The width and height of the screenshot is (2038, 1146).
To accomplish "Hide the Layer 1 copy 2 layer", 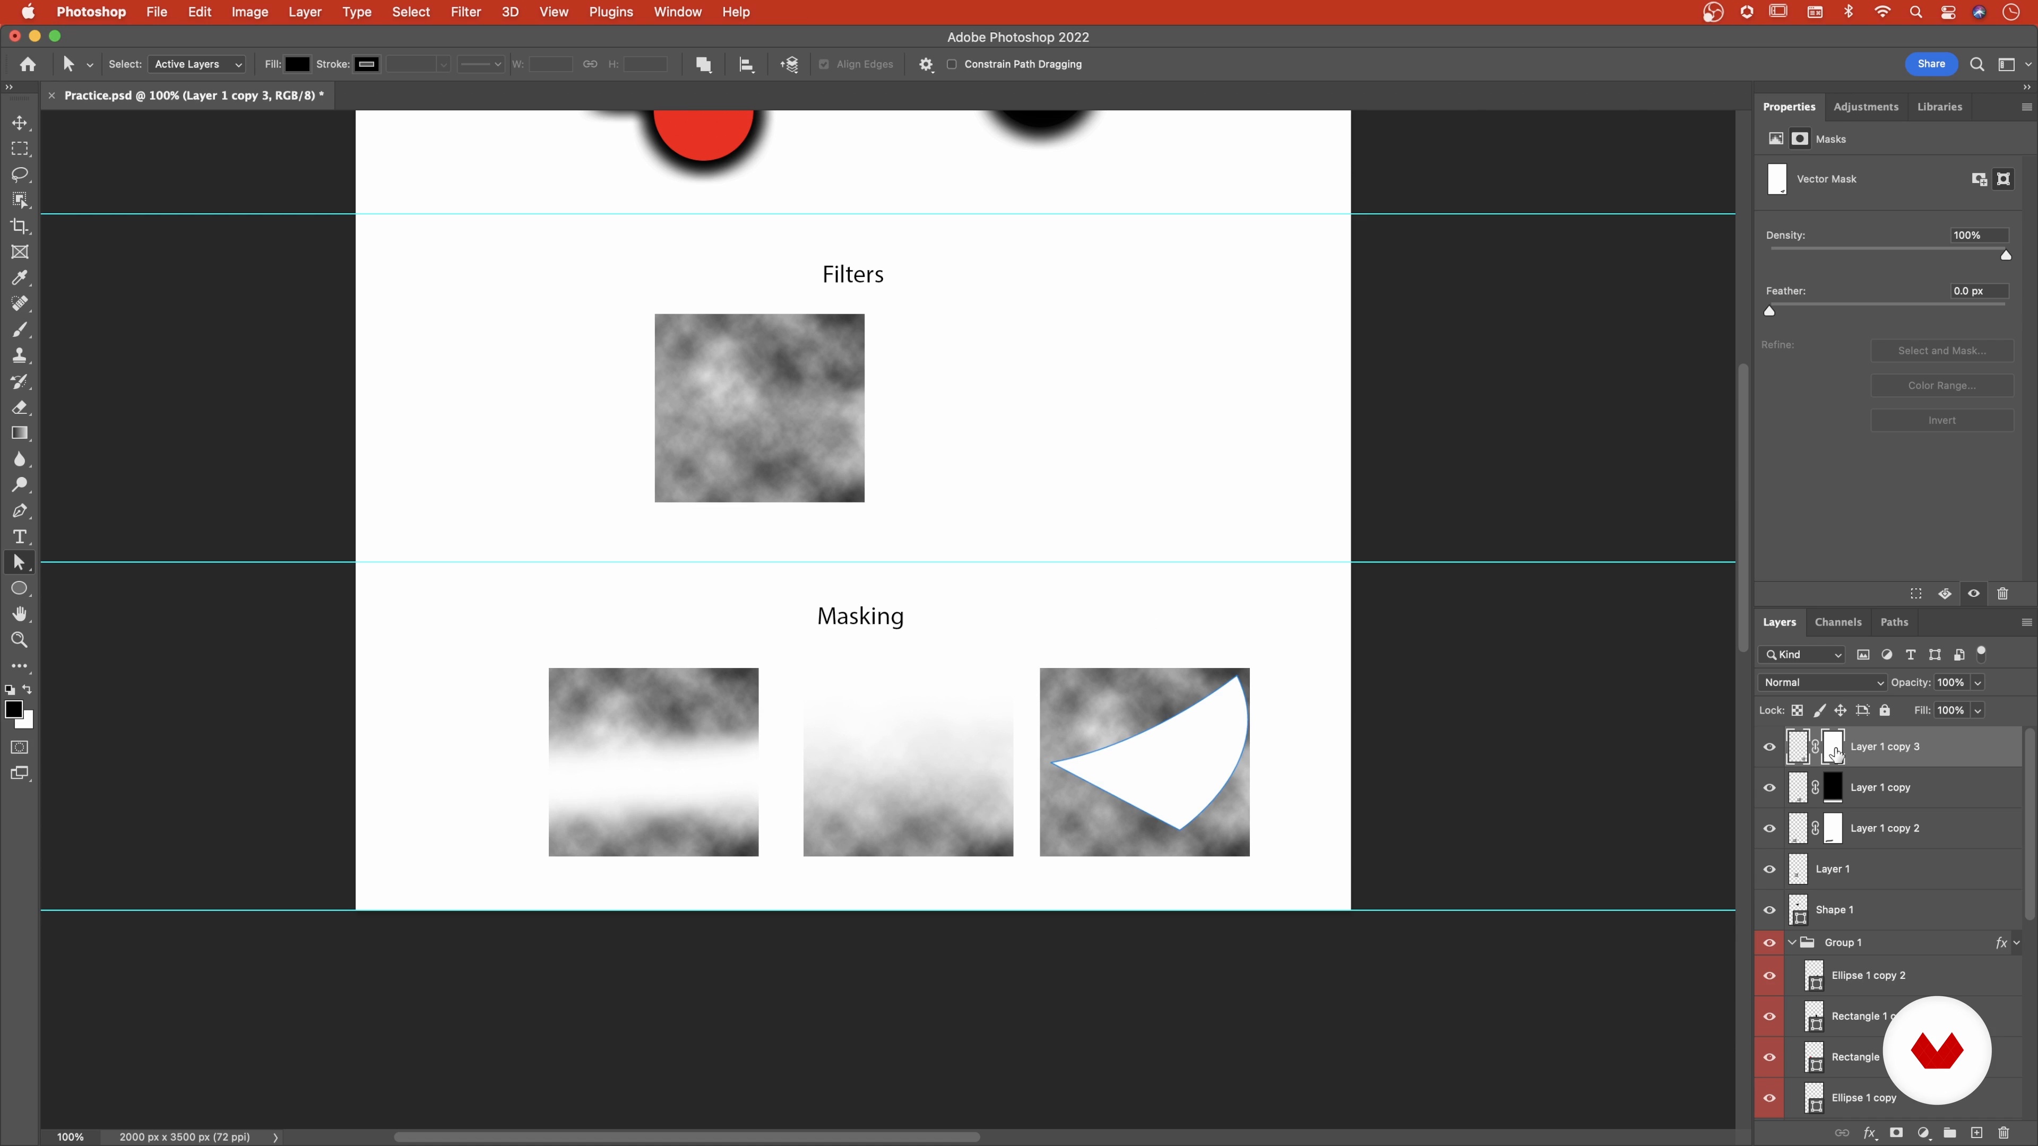I will tap(1769, 828).
